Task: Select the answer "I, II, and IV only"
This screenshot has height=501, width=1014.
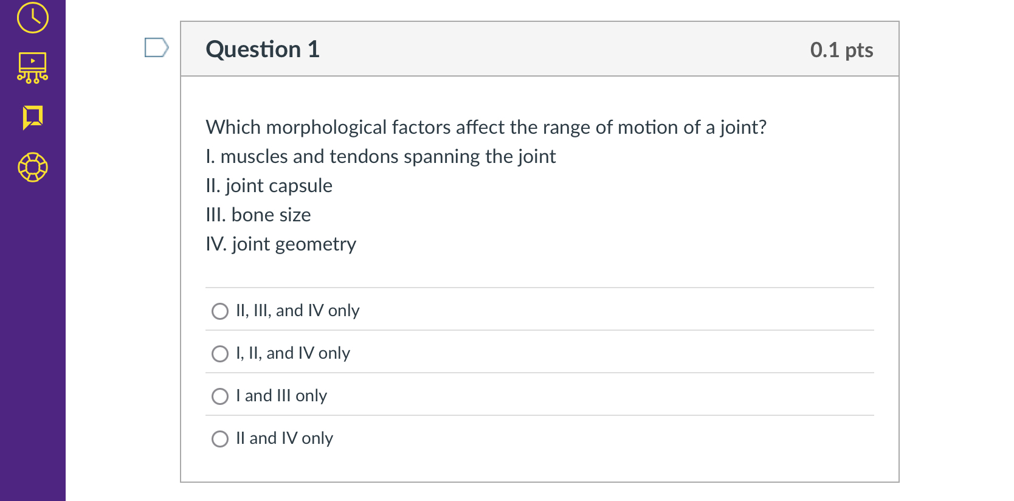Action: 220,353
